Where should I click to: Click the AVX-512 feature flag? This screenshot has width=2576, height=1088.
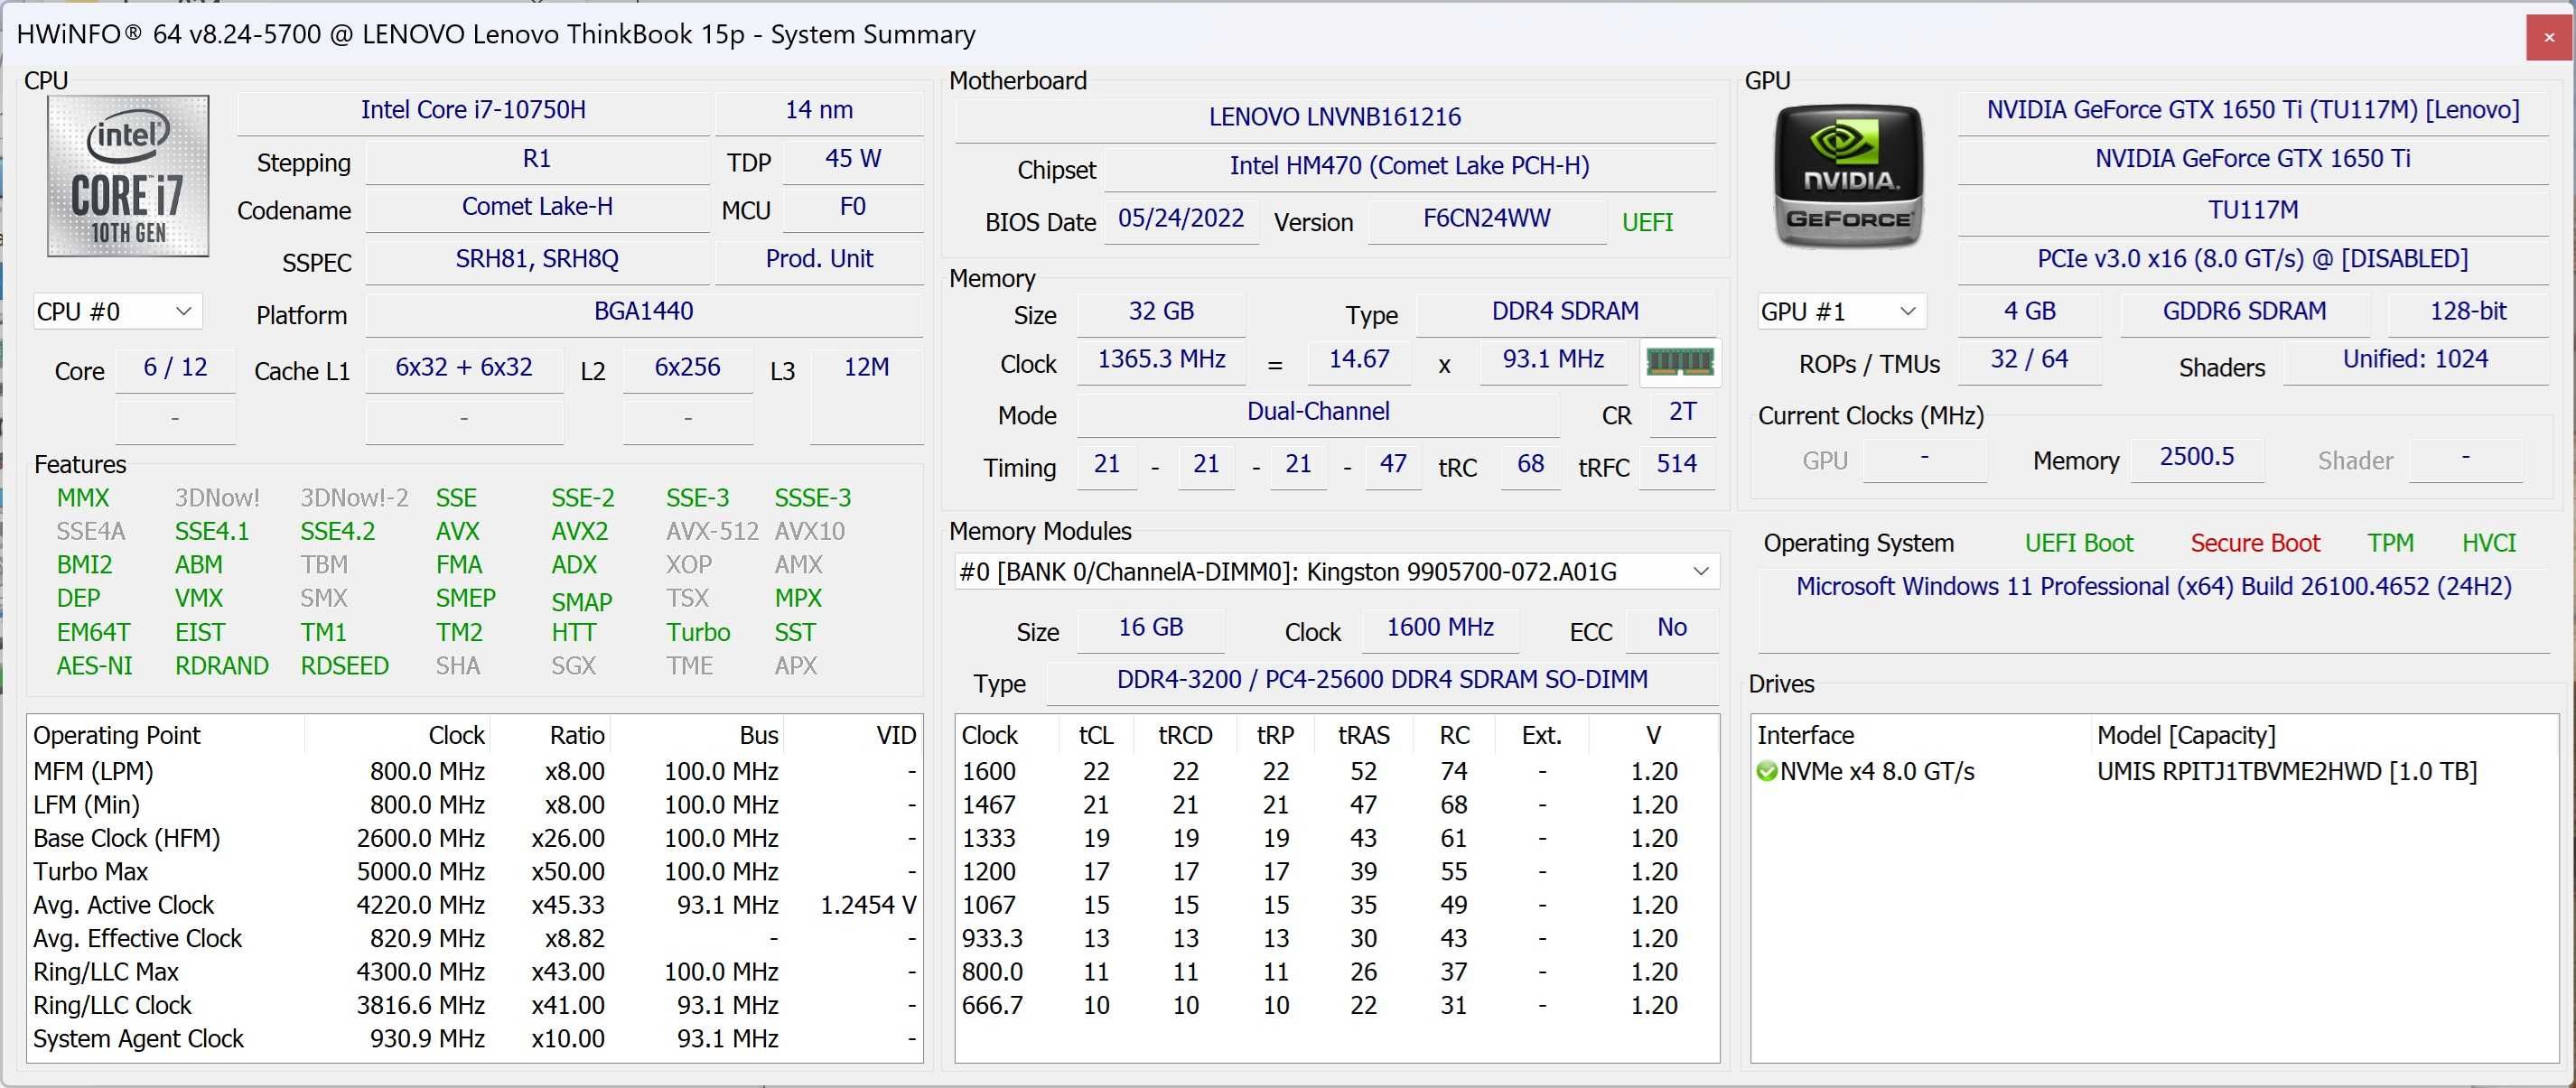coord(713,531)
